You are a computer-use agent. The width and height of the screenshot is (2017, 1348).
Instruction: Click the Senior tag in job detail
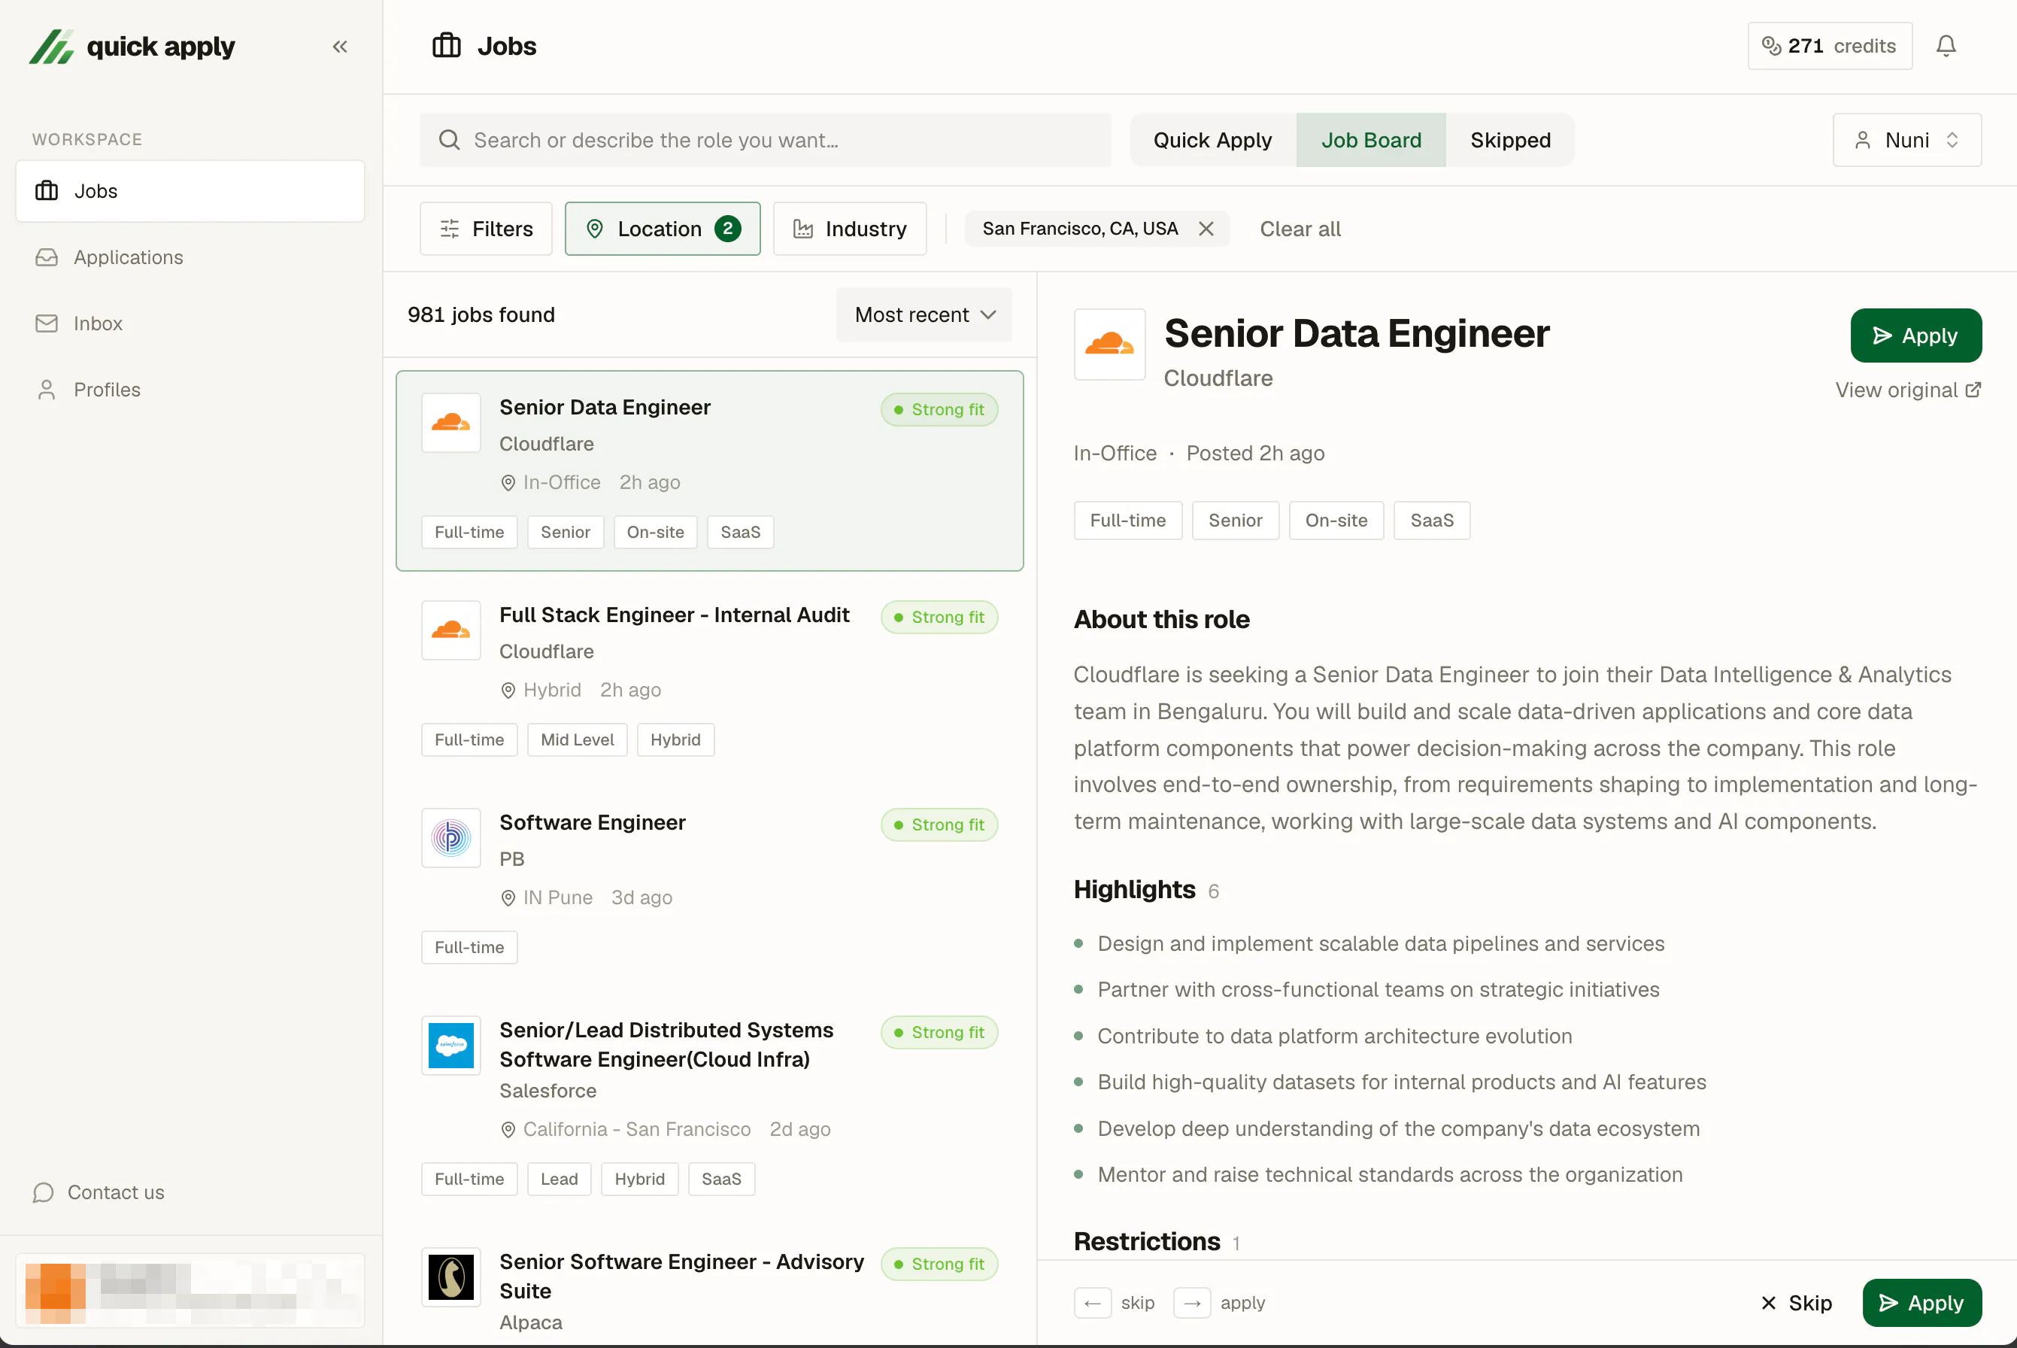pos(1235,520)
